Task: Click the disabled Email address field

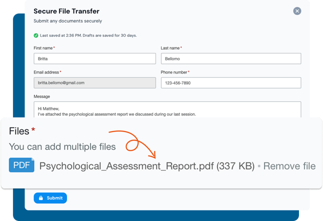Action: tap(95, 83)
